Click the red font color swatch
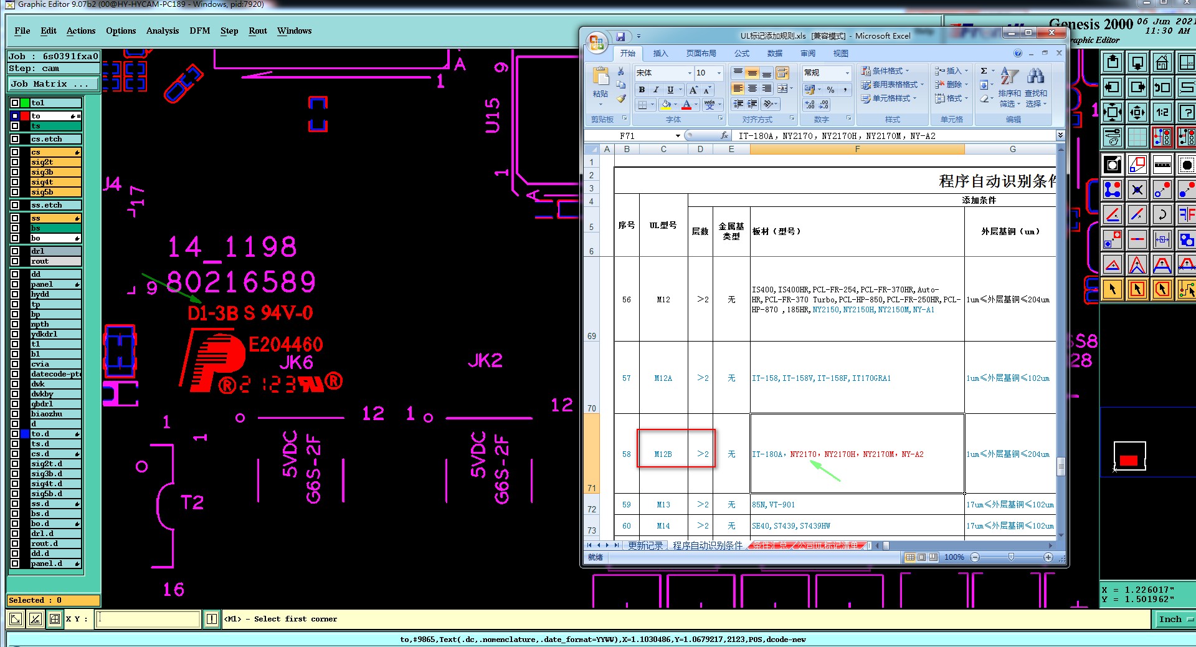Screen dimensions: 1196x647 point(686,105)
